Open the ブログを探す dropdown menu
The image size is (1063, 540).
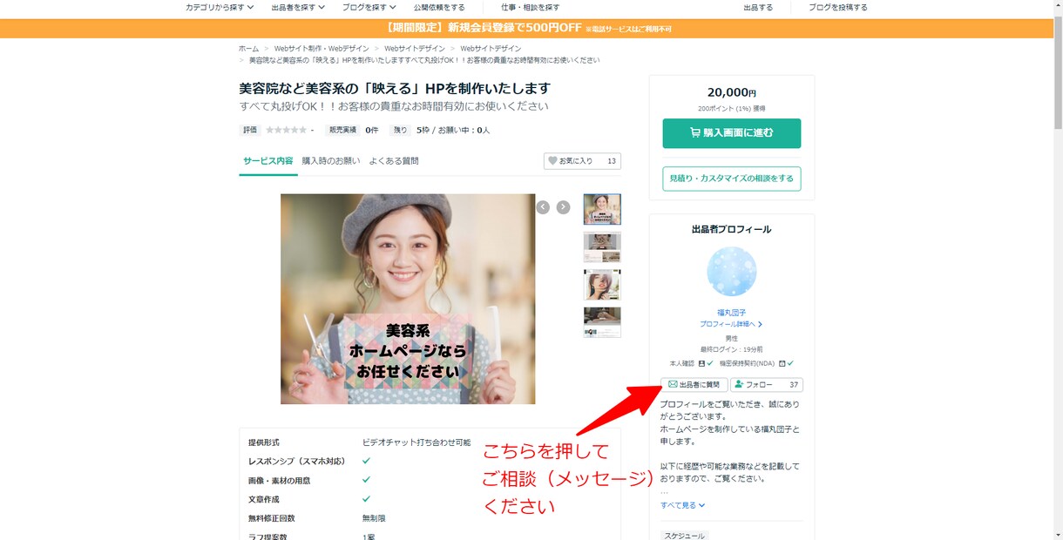pyautogui.click(x=369, y=7)
